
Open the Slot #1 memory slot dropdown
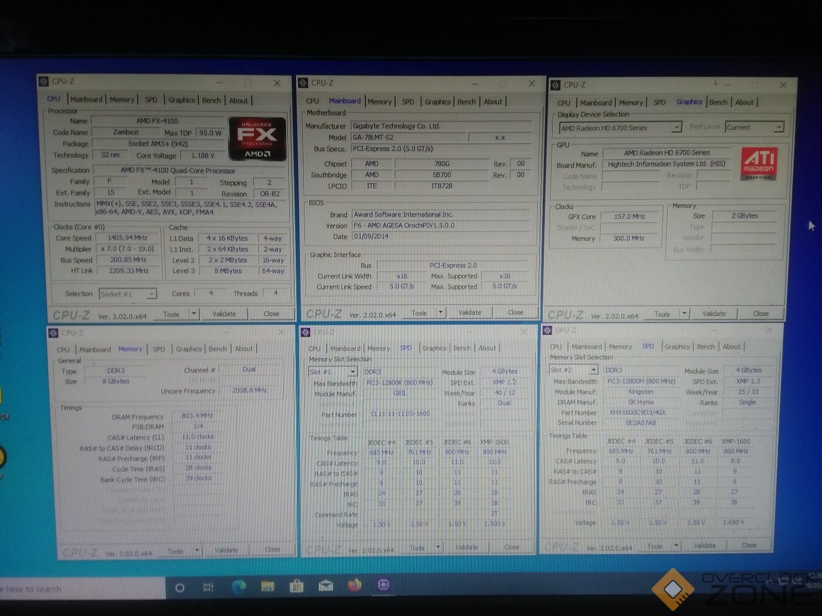tap(353, 372)
